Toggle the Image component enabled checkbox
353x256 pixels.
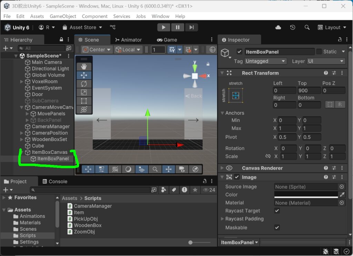tap(236, 177)
